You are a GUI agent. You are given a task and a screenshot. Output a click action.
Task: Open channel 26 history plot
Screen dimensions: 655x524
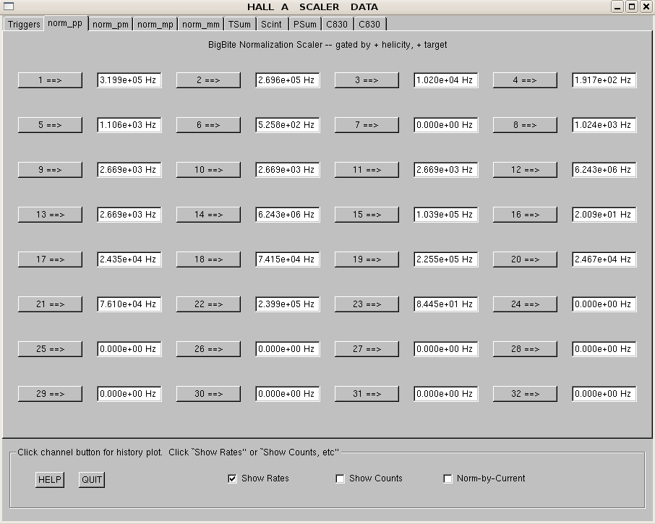pyautogui.click(x=208, y=349)
